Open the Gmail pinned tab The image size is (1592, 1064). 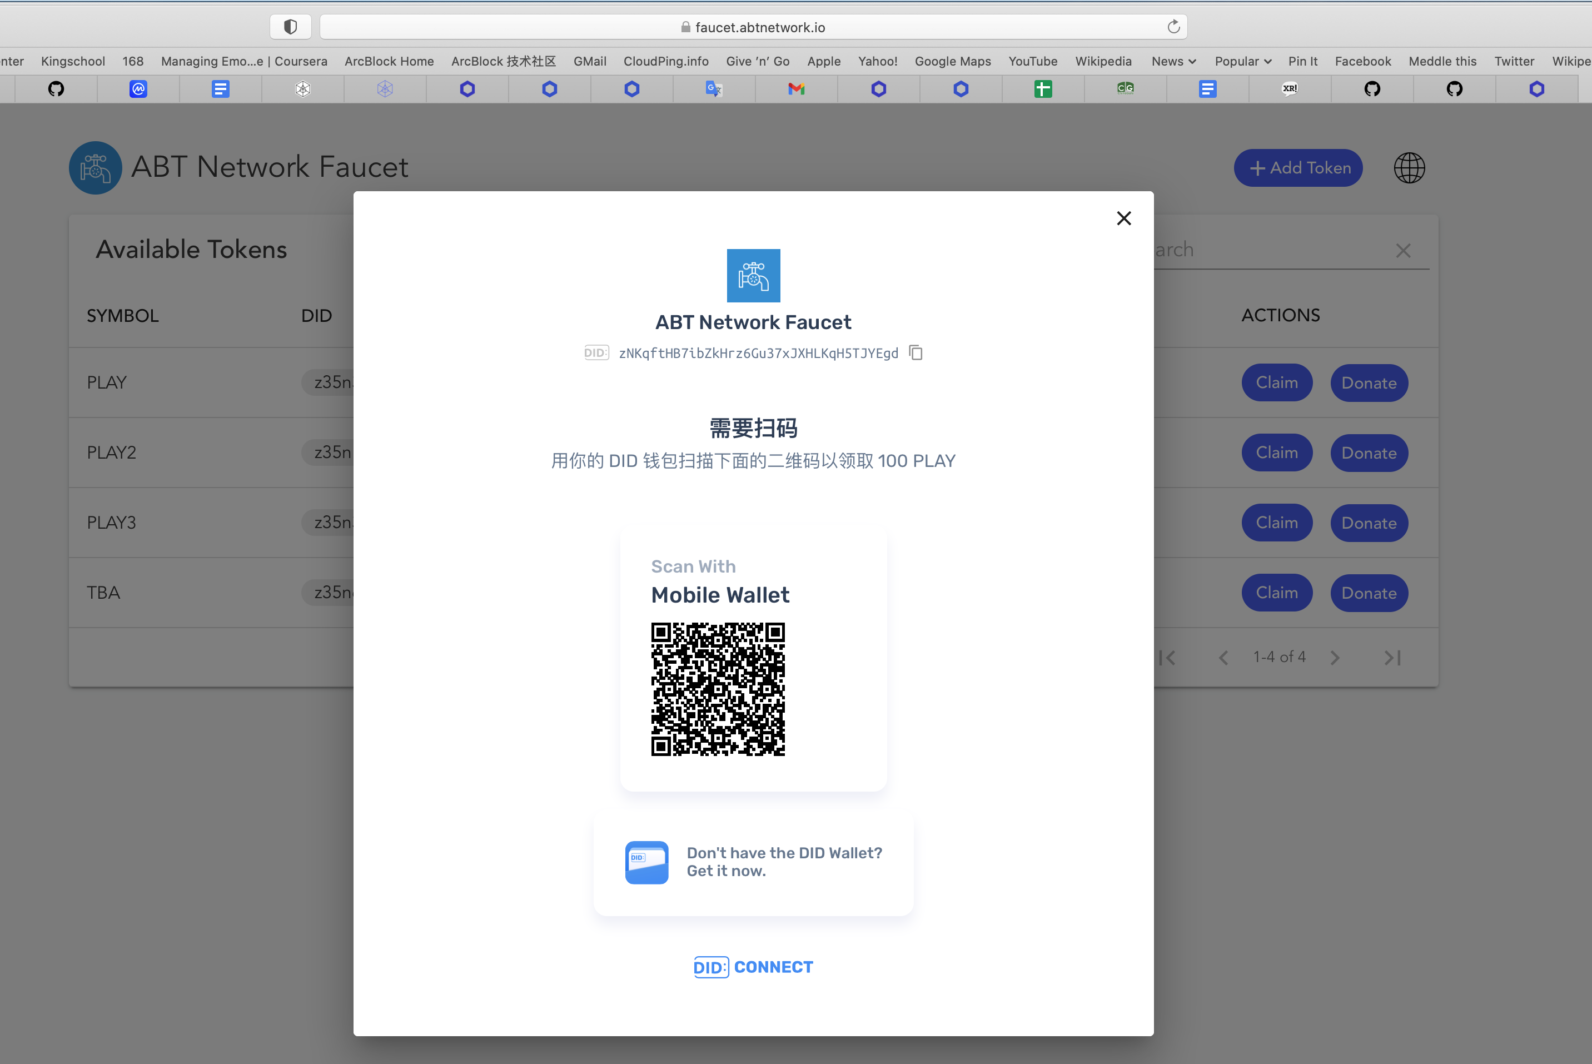click(x=795, y=89)
